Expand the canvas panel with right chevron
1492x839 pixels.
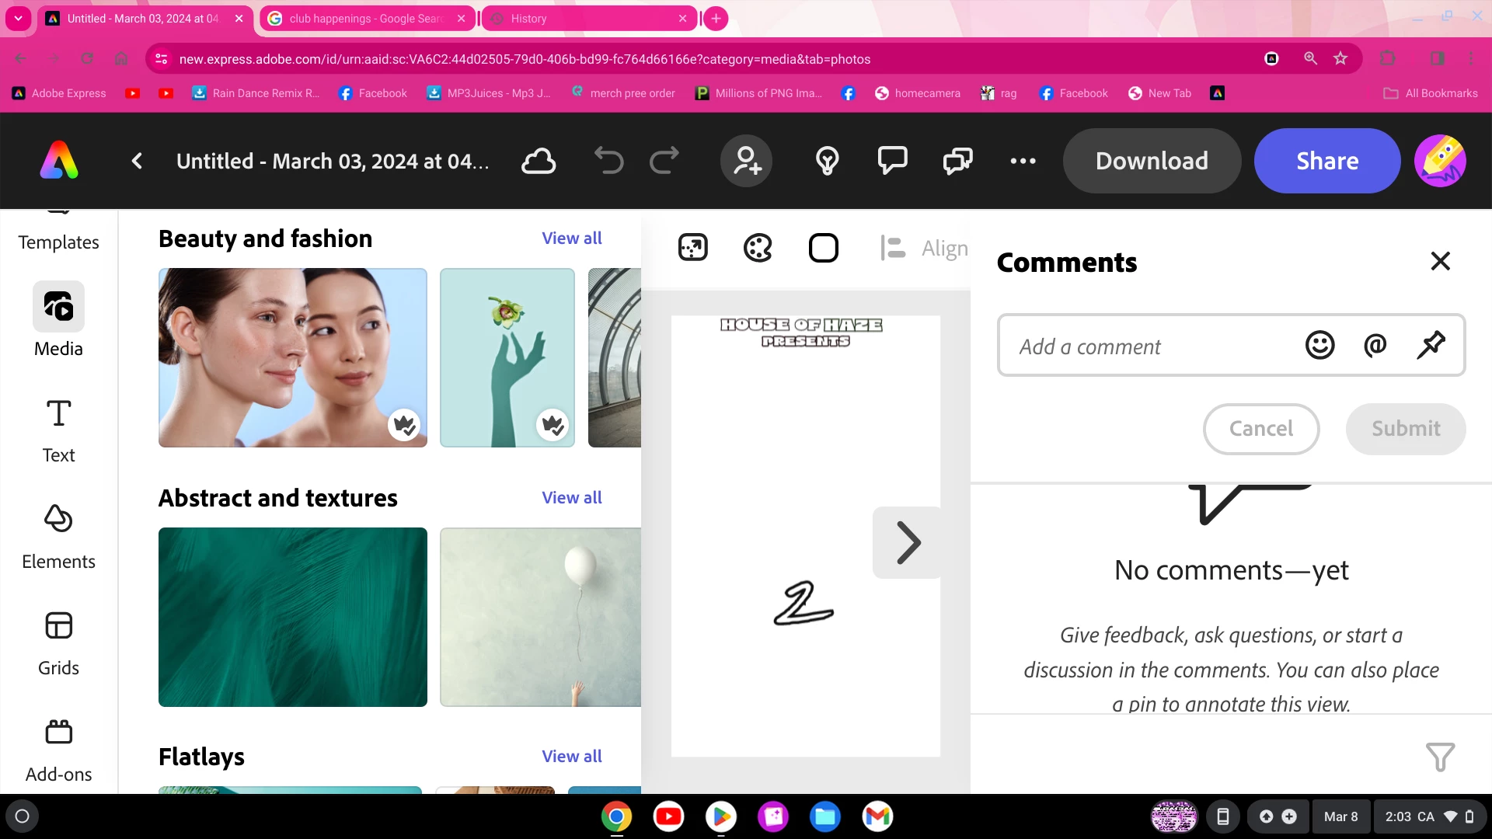point(908,542)
